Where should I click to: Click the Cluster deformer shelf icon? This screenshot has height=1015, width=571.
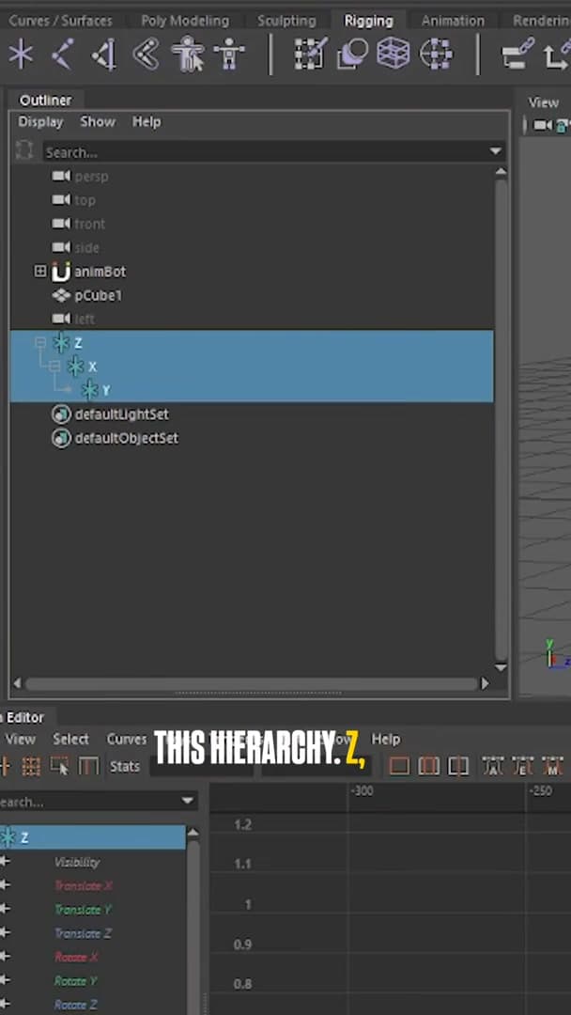pos(436,54)
